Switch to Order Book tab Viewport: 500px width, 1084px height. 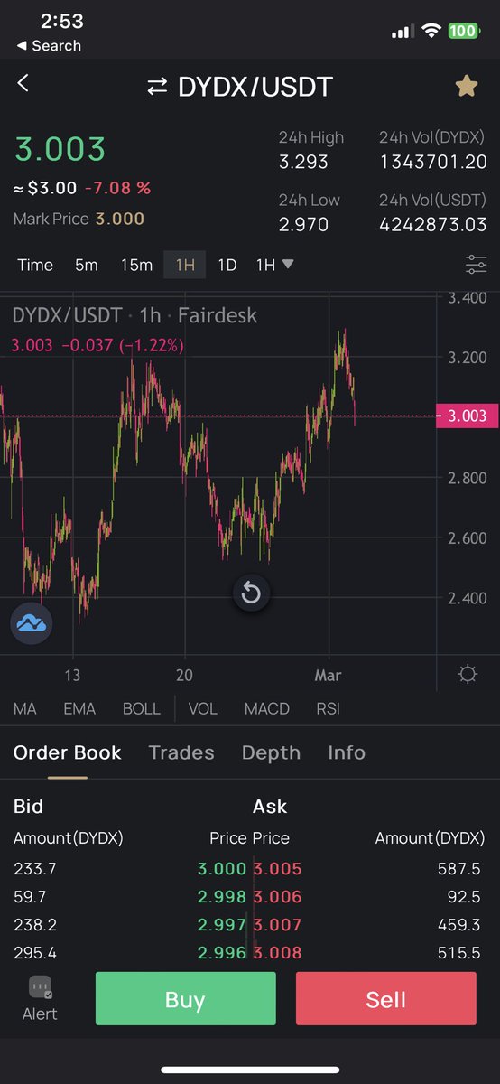pyautogui.click(x=68, y=752)
